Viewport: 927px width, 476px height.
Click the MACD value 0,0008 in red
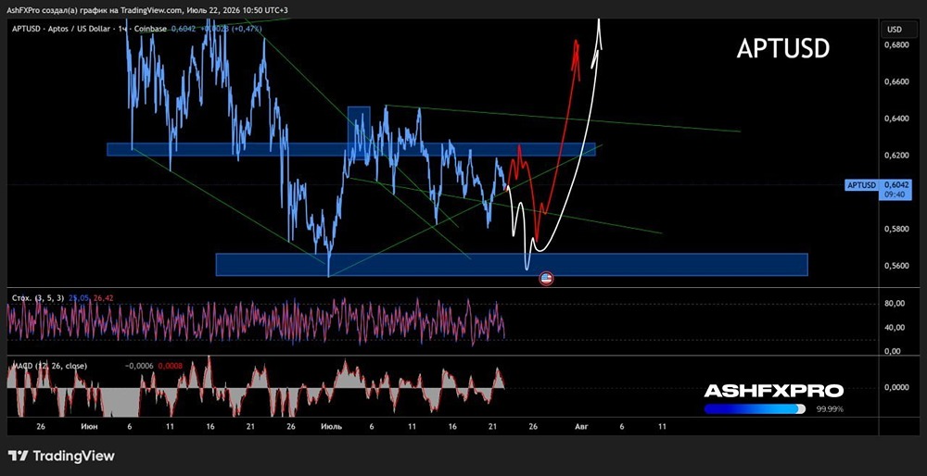pyautogui.click(x=171, y=366)
